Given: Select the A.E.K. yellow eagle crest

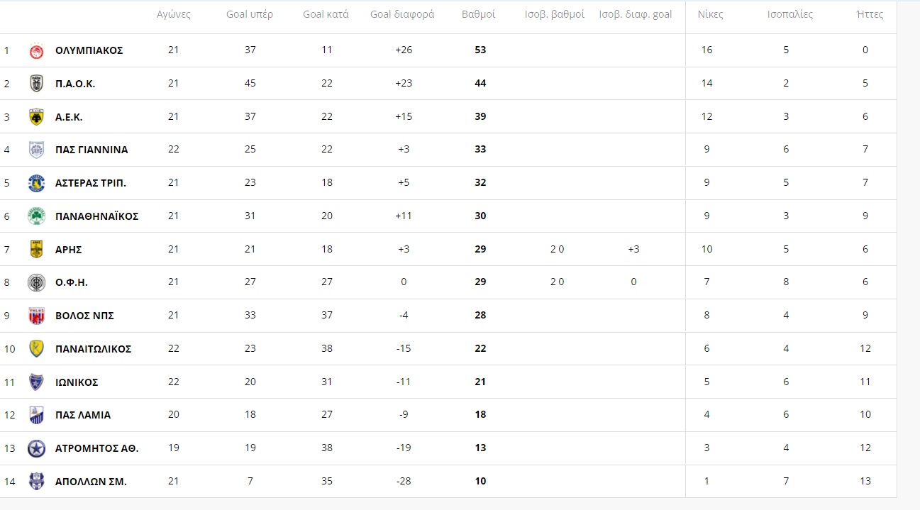Looking at the screenshot, I should [x=36, y=117].
